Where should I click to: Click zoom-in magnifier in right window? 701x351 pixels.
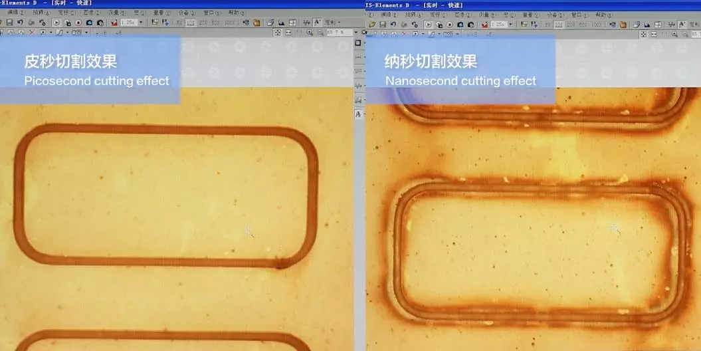click(x=674, y=34)
